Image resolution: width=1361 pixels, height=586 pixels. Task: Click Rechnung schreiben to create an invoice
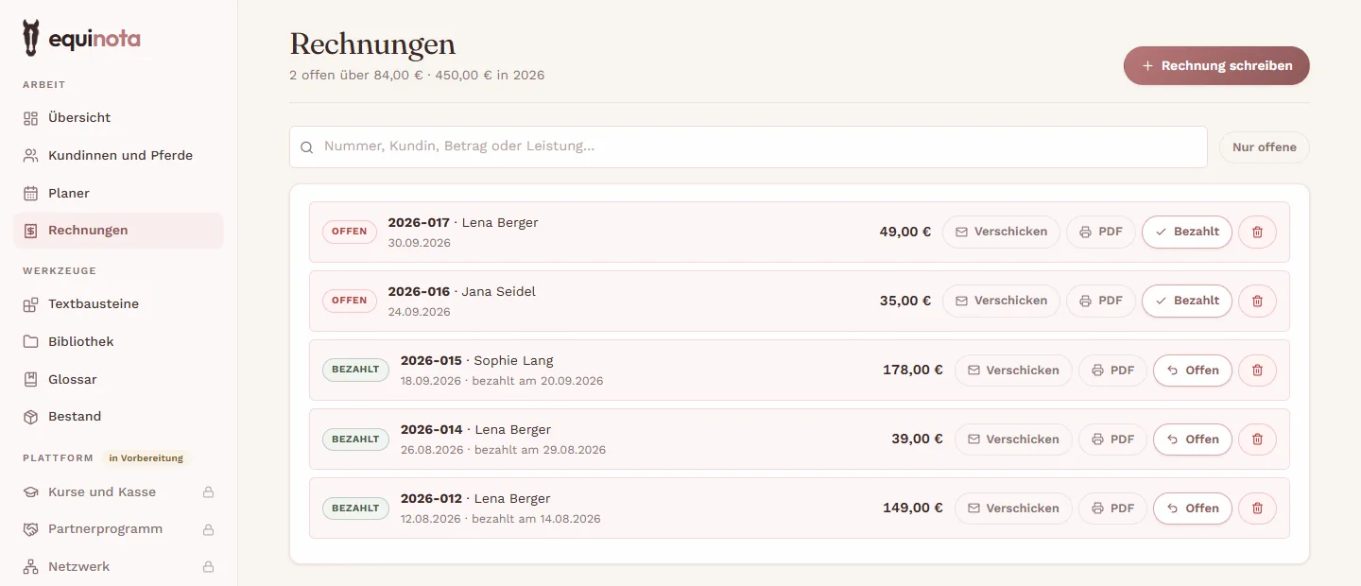tap(1216, 66)
